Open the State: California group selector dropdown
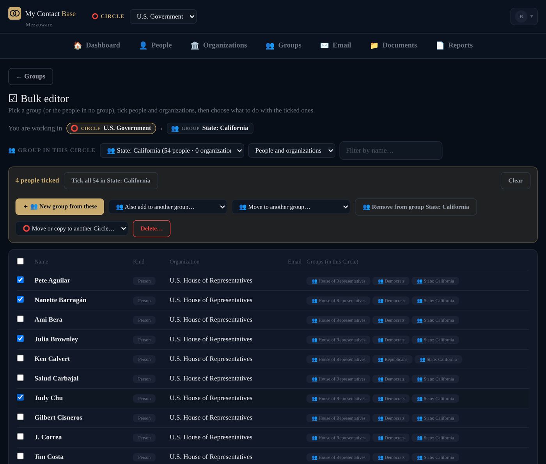Image resolution: width=546 pixels, height=464 pixels. (x=172, y=151)
